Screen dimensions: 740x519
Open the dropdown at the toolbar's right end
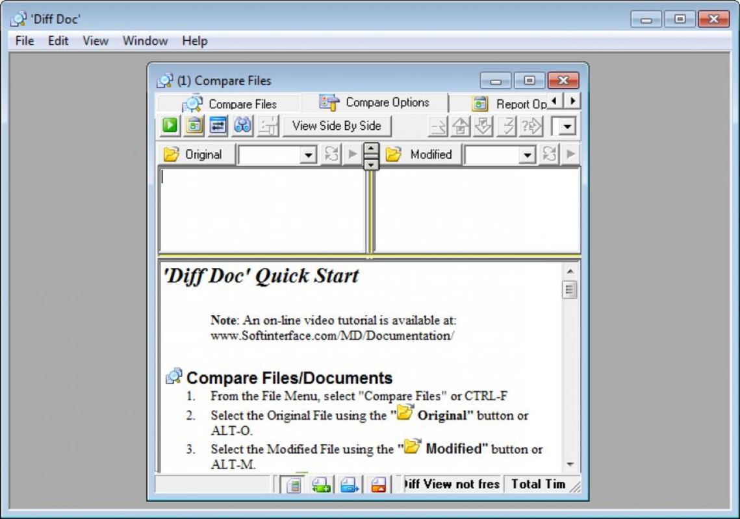(565, 126)
